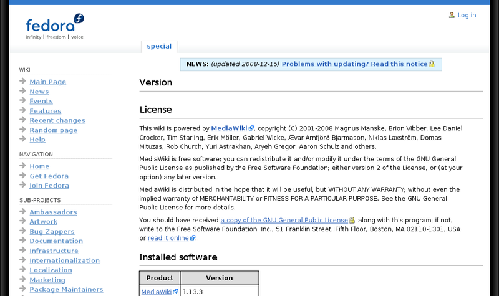Image resolution: width=499 pixels, height=296 pixels.
Task: Click the lock icon after GNU General Public License
Action: tap(352, 220)
